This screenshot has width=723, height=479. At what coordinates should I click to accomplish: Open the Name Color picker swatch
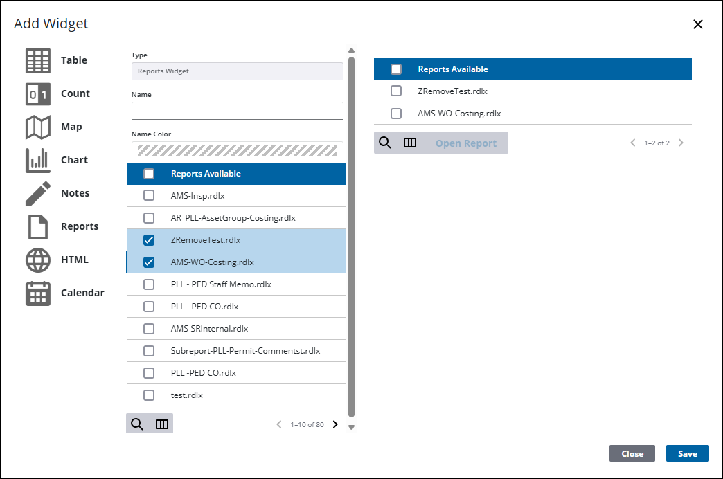coord(237,150)
